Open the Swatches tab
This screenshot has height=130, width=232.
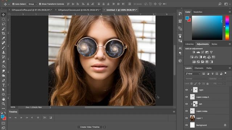click(x=198, y=12)
